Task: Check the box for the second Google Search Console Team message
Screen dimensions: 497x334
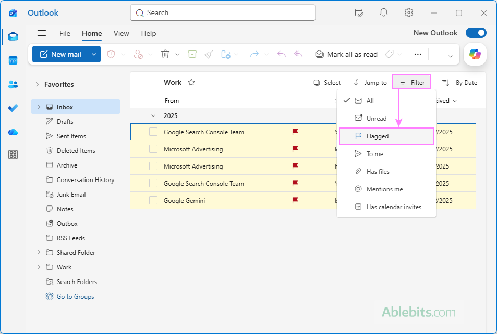Action: point(153,184)
